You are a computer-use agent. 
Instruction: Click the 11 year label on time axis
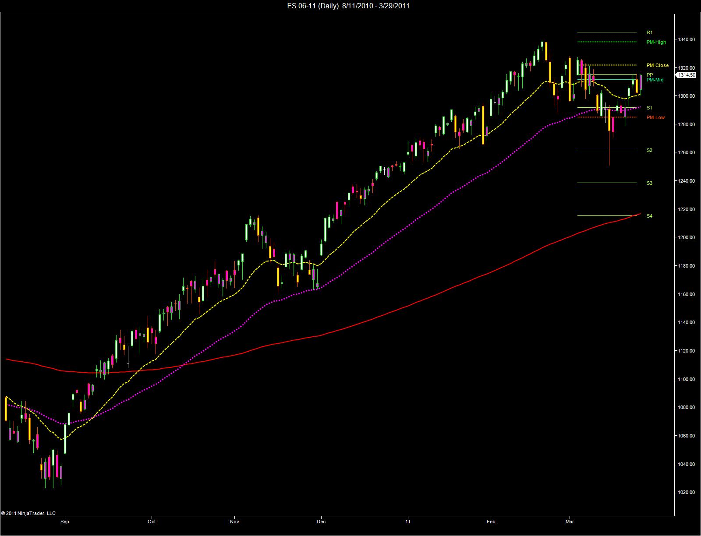coord(408,522)
